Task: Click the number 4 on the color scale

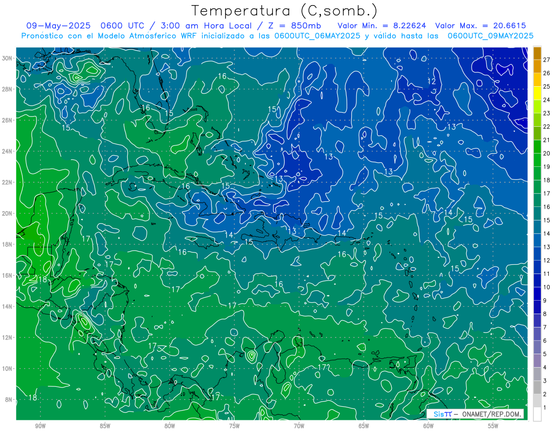Action: tap(545, 368)
